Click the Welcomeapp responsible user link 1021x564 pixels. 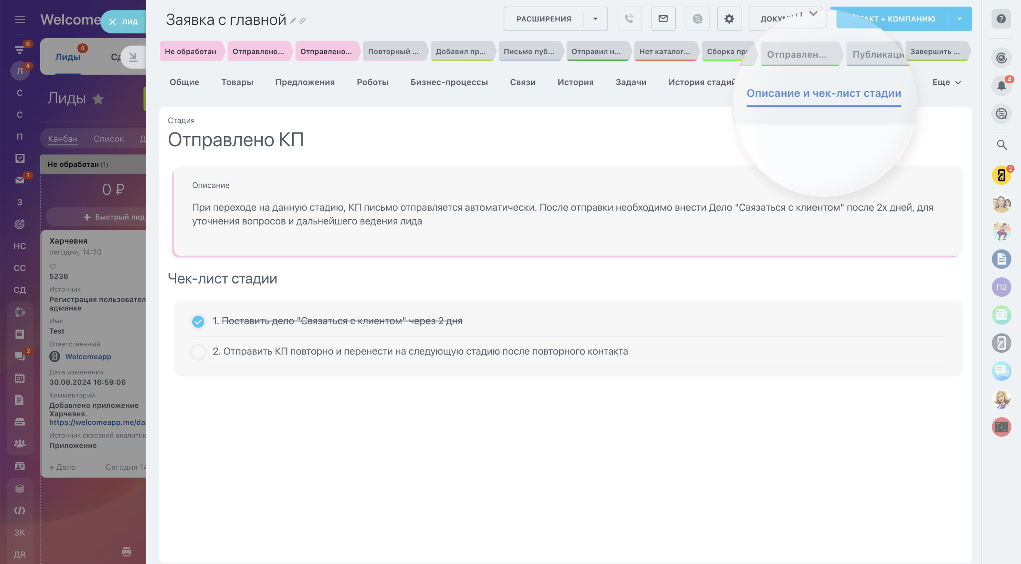[88, 357]
